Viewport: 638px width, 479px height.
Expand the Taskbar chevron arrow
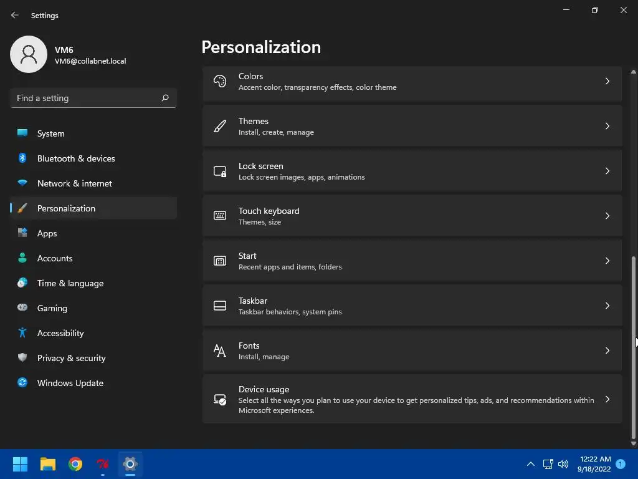pyautogui.click(x=607, y=306)
